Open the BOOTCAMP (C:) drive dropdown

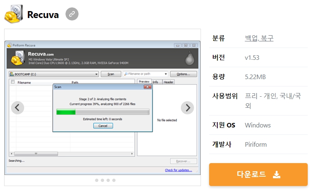pos(54,74)
